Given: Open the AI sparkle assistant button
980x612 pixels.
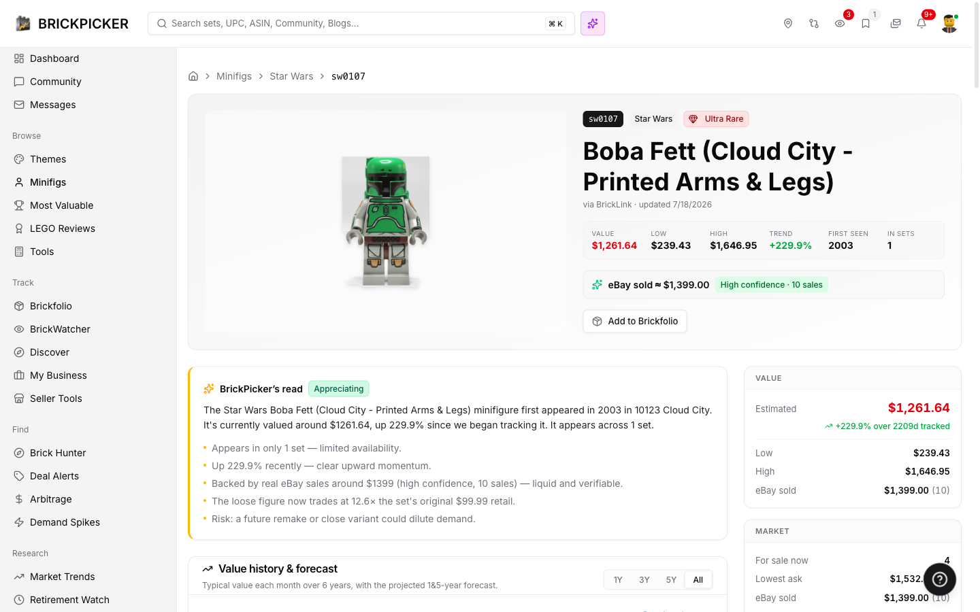Looking at the screenshot, I should 593,24.
